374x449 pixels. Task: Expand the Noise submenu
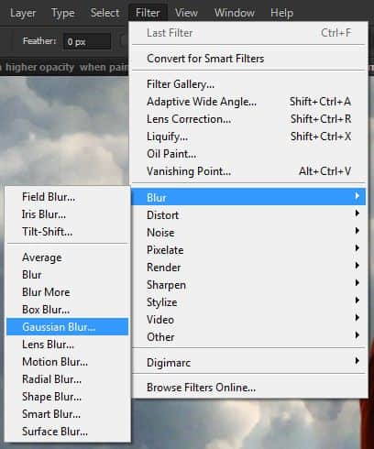tap(248, 233)
